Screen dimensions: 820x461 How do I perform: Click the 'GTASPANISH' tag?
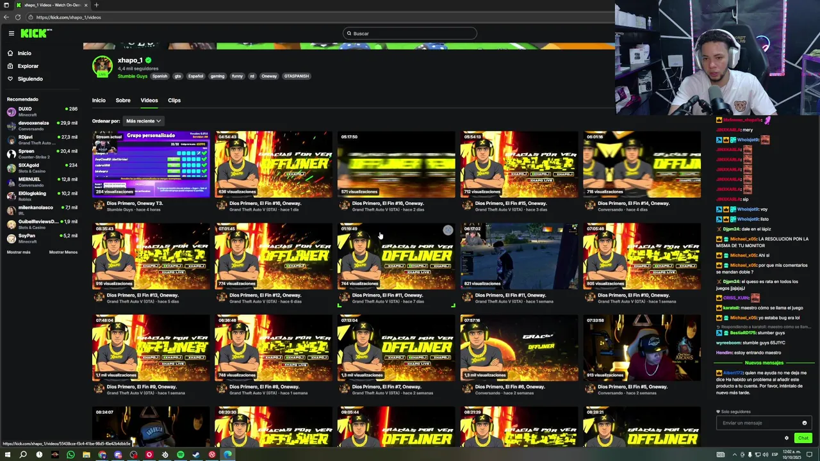[297, 76]
